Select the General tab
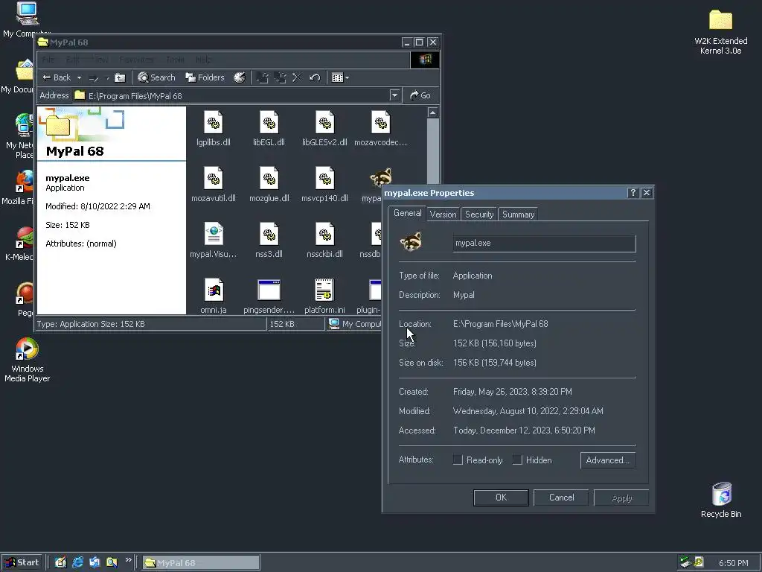Screen dimensions: 762x572 point(407,213)
